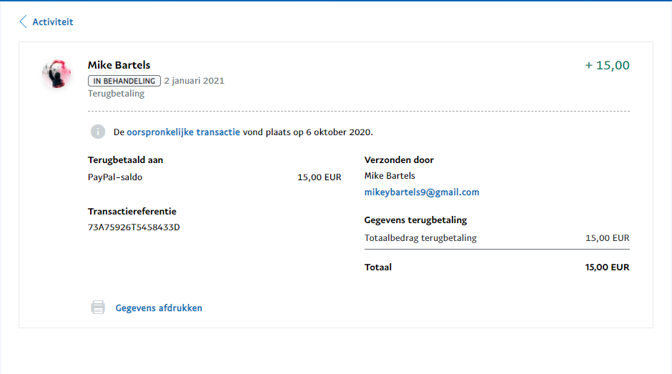Click the IN BEHANDELING status badge
This screenshot has height=374, width=672.
(x=124, y=81)
